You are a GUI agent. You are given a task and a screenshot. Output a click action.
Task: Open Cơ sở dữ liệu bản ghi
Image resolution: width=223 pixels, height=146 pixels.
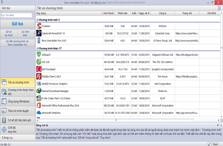(18, 120)
